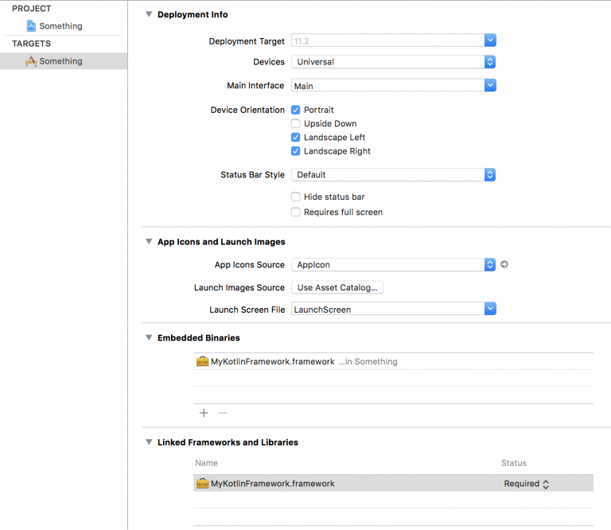
Task: Select MyKotlinFramework.framework row in Linked Frameworks
Action: pyautogui.click(x=393, y=483)
